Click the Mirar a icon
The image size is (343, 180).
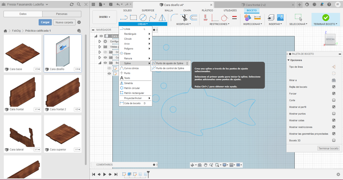click(333, 80)
